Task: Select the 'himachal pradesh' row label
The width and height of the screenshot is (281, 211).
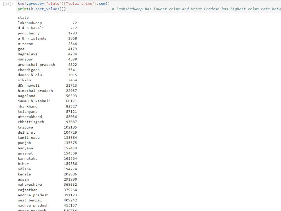Action: [x=35, y=91]
